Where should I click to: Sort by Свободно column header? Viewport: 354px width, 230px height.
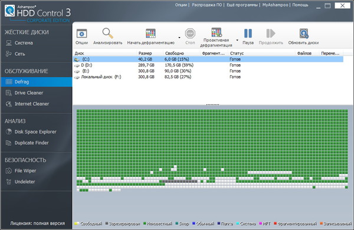pyautogui.click(x=182, y=54)
